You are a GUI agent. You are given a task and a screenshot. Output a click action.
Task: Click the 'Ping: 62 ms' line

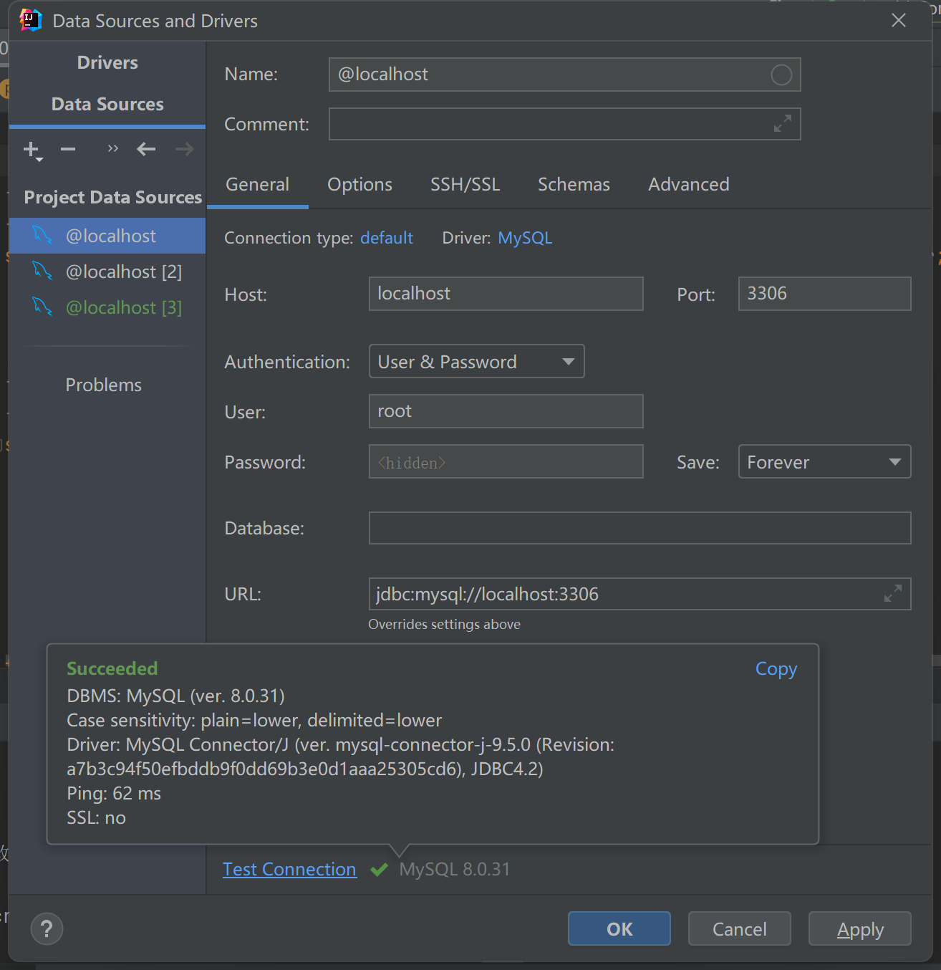(114, 793)
